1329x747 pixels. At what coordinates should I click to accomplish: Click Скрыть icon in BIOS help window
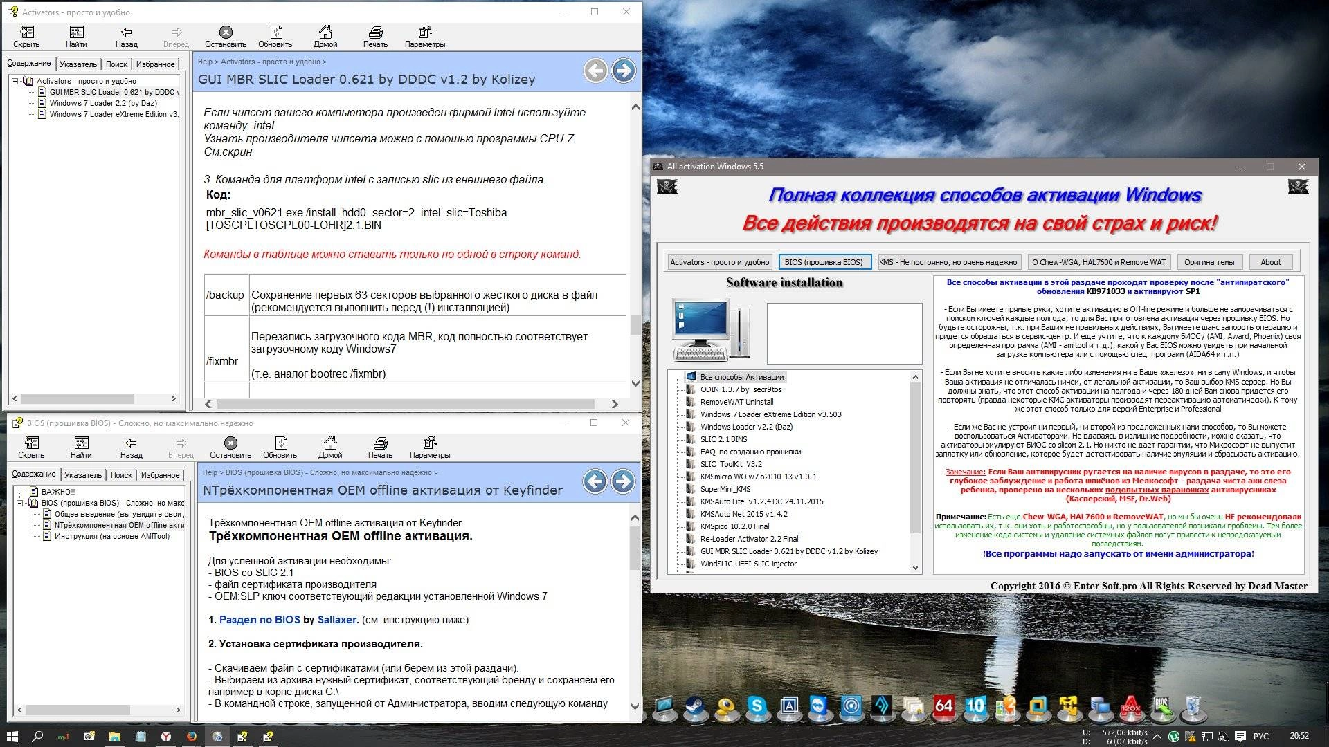[x=31, y=448]
